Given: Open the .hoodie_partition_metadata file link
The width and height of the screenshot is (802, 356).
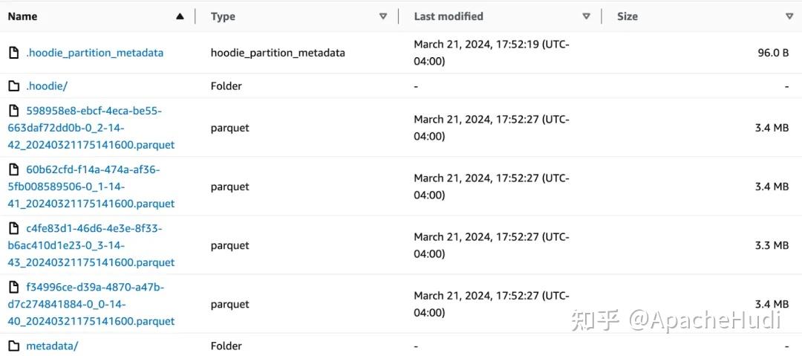Looking at the screenshot, I should [x=94, y=53].
